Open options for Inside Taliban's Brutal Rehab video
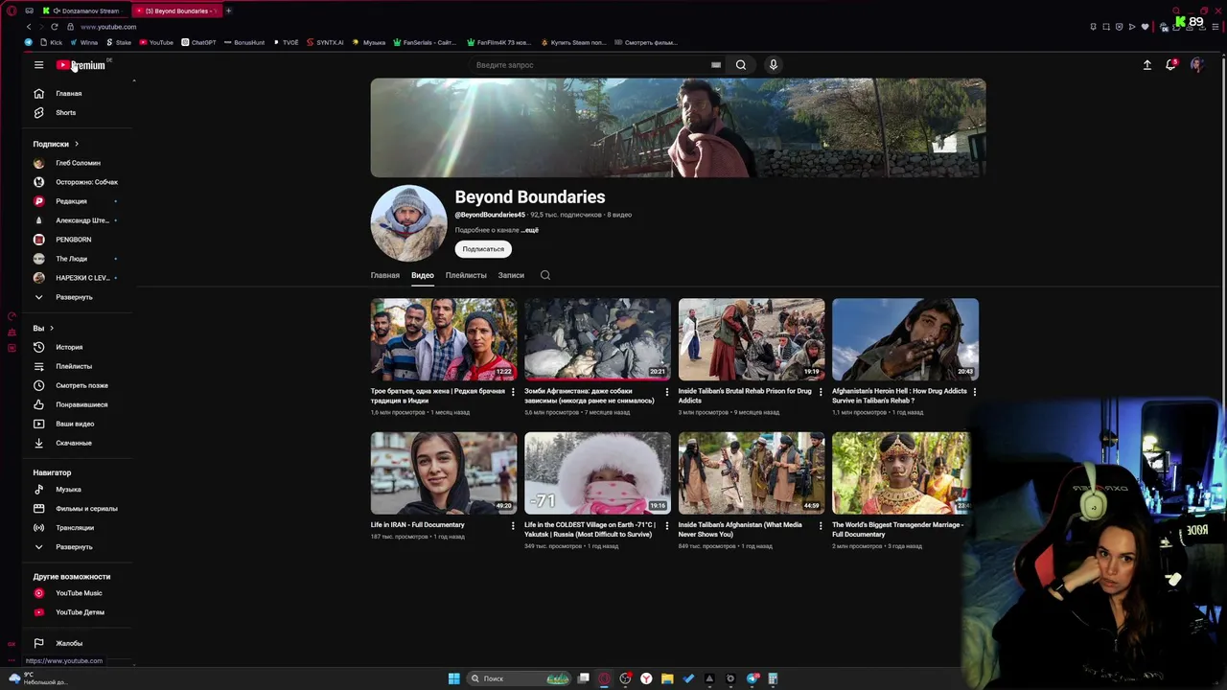Image resolution: width=1227 pixels, height=690 pixels. click(x=821, y=392)
